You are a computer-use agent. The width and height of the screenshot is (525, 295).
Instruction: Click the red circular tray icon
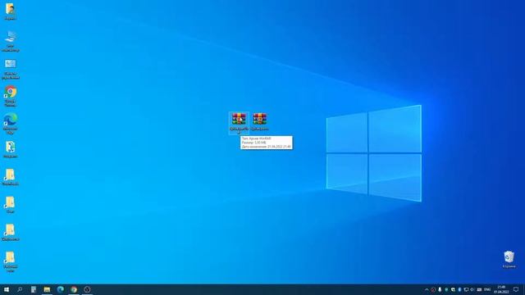(x=433, y=289)
